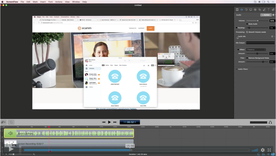Play the ScreenFlow timeline
Screen dimensions: 276x156
click(109, 122)
